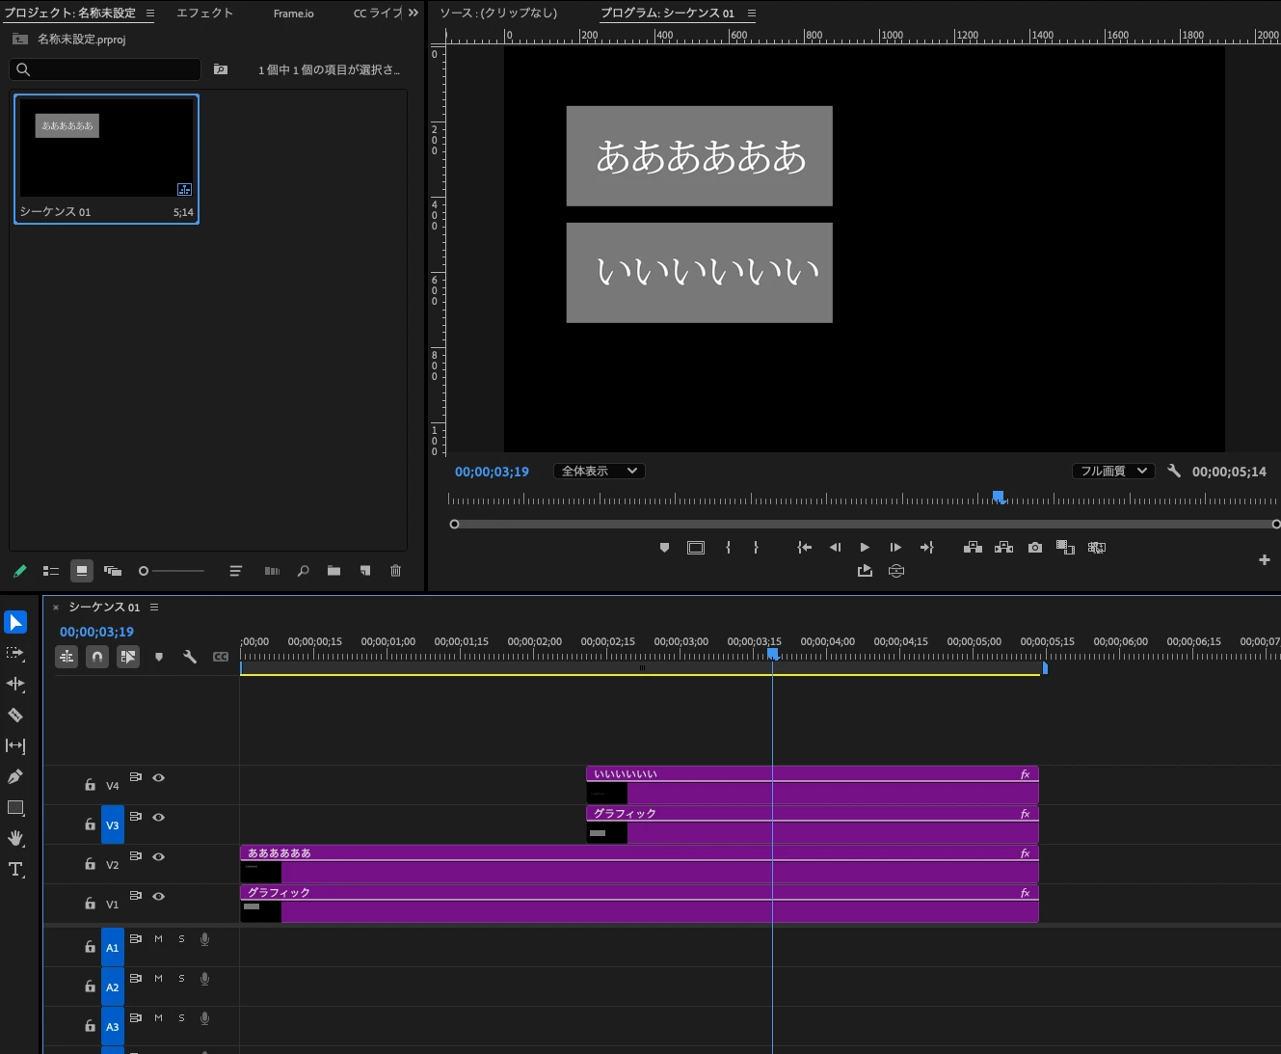Viewport: 1281px width, 1054px height.
Task: Select the Hand tool
Action: click(x=15, y=838)
